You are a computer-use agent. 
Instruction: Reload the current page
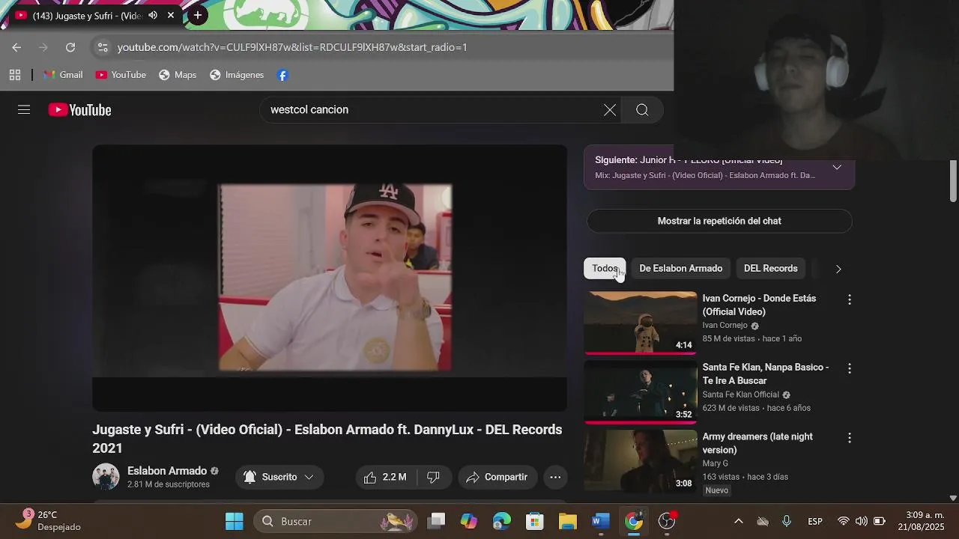pos(70,47)
